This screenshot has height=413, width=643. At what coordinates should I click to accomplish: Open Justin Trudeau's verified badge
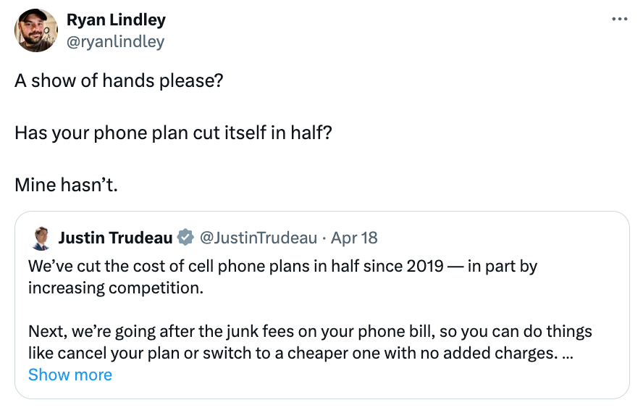click(x=185, y=238)
